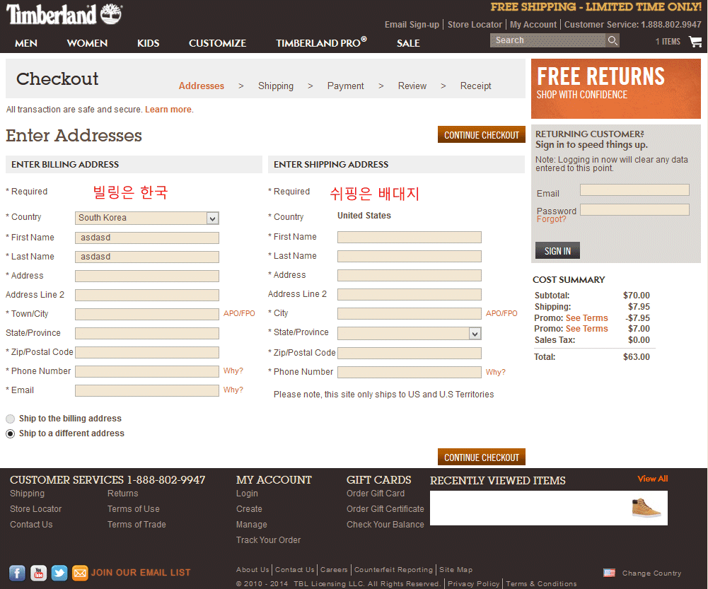Select Ship to the billing address
The image size is (708, 589).
coord(11,419)
